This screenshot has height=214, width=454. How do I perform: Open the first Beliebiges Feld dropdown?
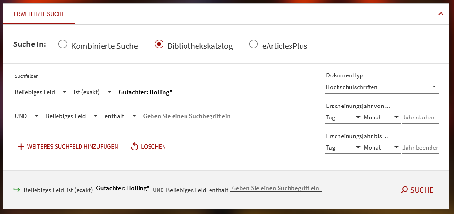(42, 92)
